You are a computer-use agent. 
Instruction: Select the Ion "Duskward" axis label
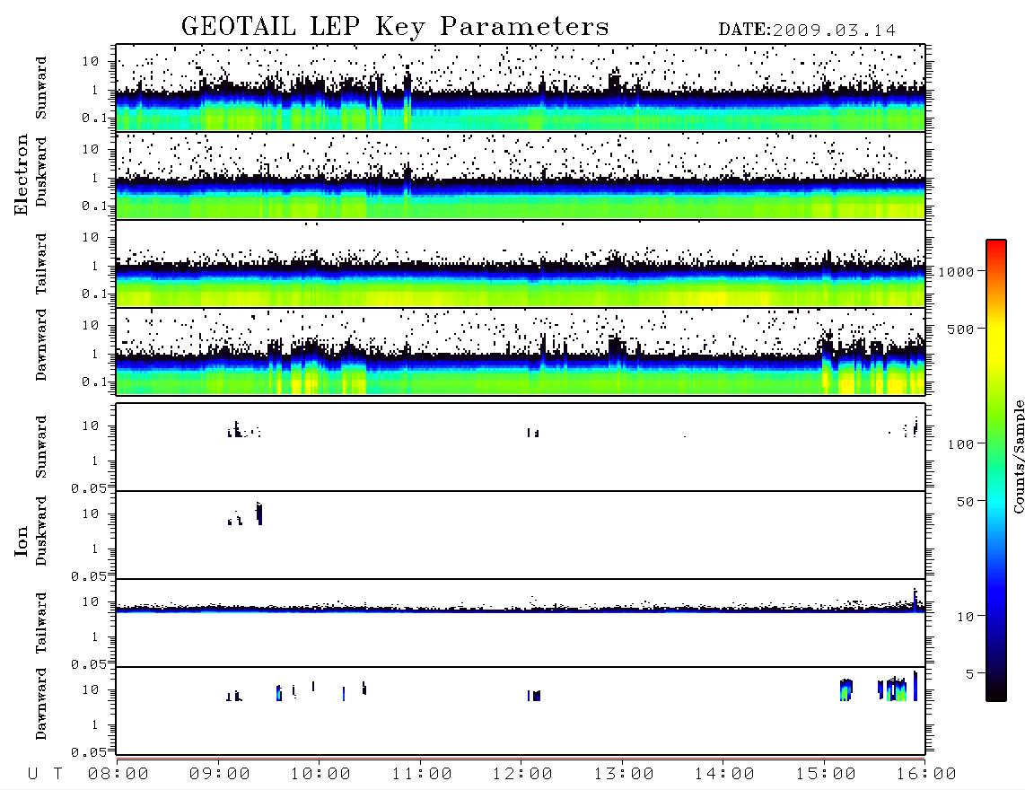[x=41, y=531]
